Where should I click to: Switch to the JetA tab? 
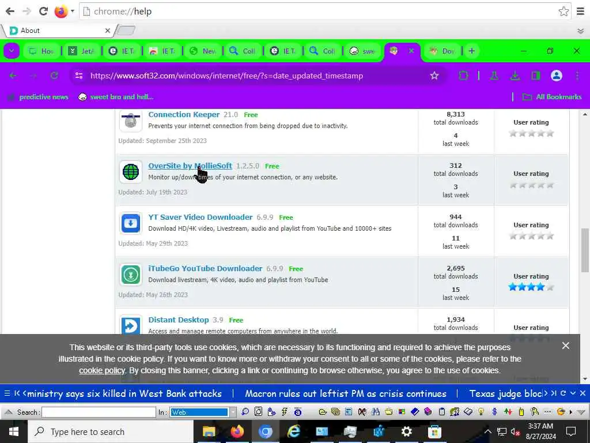(x=81, y=51)
